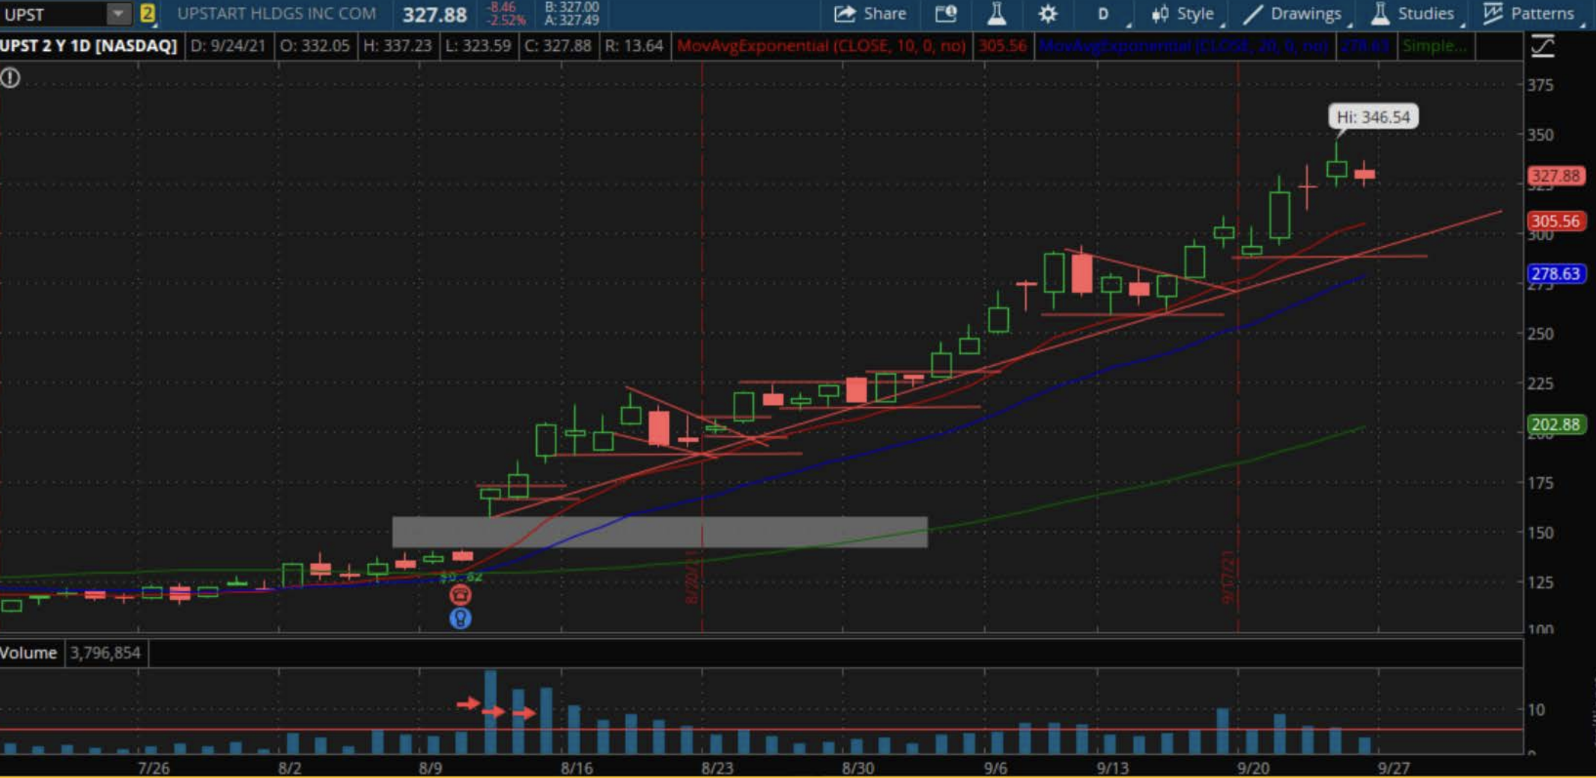The height and width of the screenshot is (778, 1596).
Task: Click the red earnings phone icon
Action: (x=460, y=595)
